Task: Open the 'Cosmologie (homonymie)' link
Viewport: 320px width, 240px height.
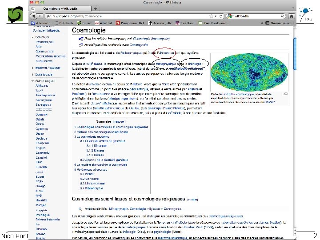Action: click(151, 39)
